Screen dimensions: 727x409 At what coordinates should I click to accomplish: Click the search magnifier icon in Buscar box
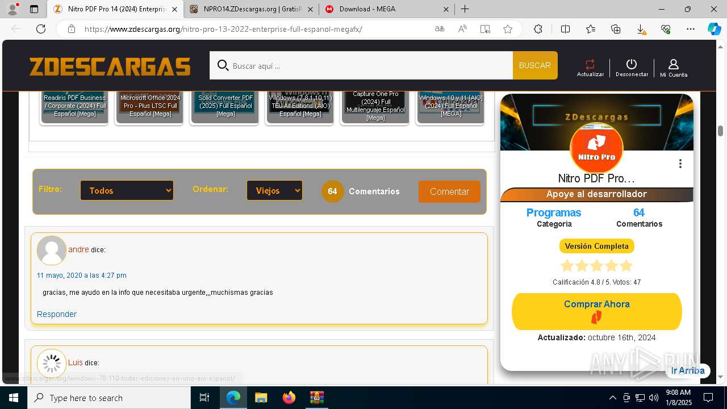(223, 65)
